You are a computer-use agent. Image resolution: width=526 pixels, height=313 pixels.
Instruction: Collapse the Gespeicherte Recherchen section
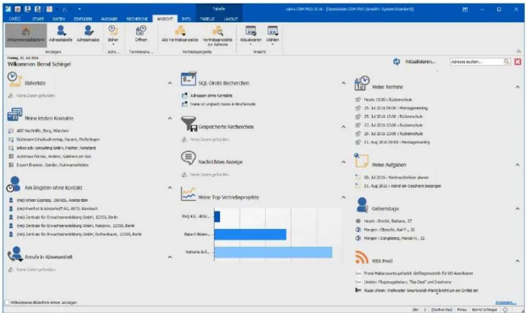tap(344, 127)
